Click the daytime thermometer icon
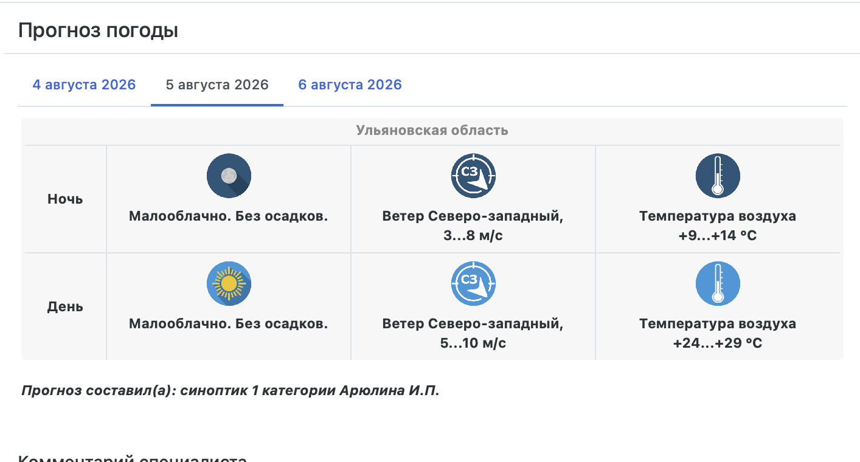Screen dimensions: 860x462 coord(718,284)
